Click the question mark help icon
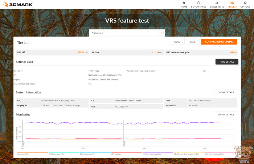The height and width of the screenshot is (164, 254). 161,33
